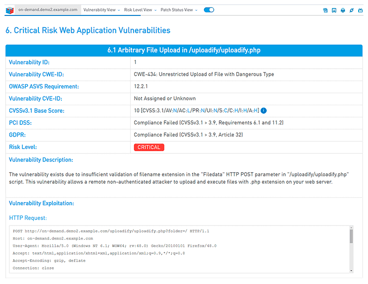Click the calendar icon at top right
The height and width of the screenshot is (284, 368).
coord(360,10)
